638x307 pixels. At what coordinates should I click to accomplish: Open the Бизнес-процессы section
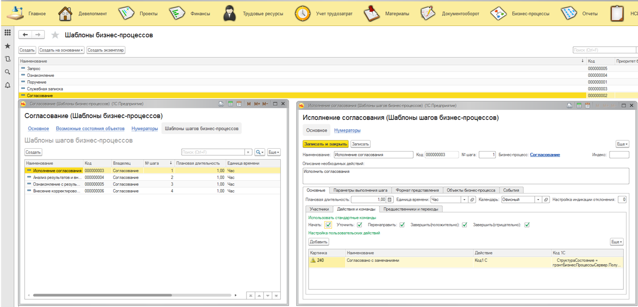tap(520, 14)
